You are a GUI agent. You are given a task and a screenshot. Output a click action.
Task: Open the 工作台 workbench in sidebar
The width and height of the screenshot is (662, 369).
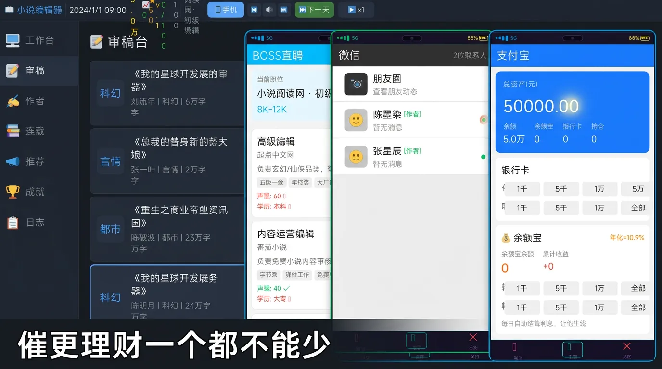click(39, 40)
